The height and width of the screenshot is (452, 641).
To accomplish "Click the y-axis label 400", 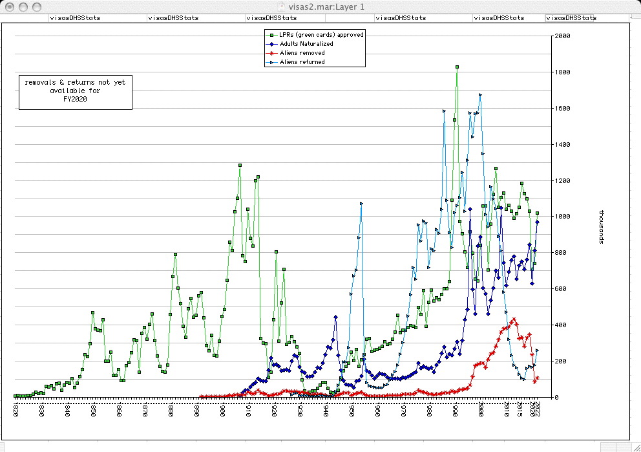I will coord(560,325).
